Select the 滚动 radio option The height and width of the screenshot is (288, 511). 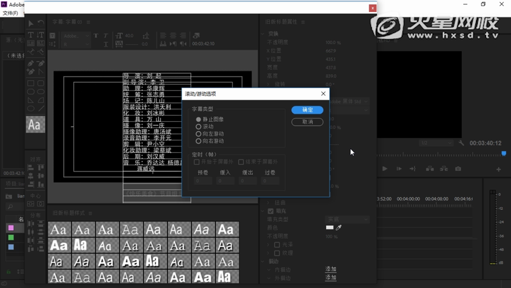198,127
